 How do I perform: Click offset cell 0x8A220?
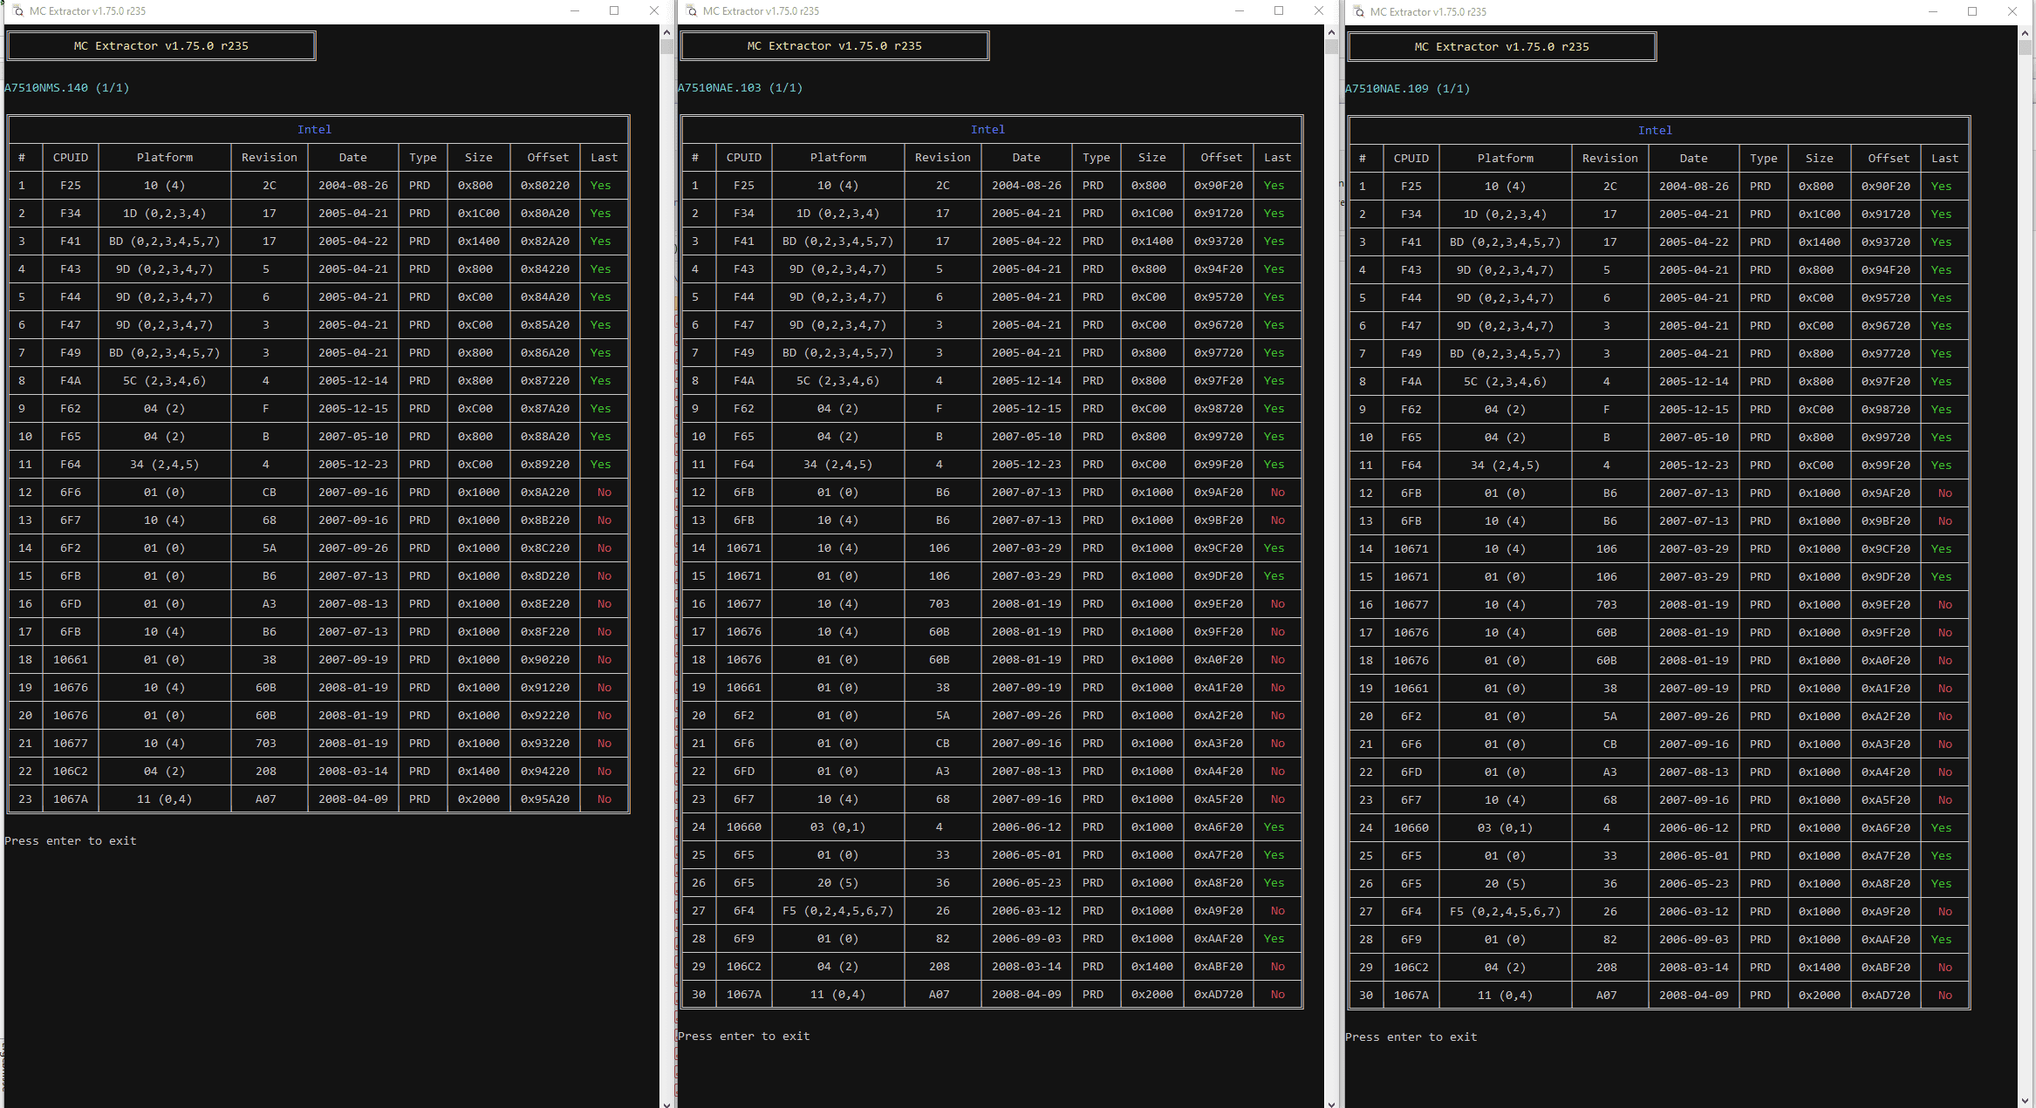[545, 493]
